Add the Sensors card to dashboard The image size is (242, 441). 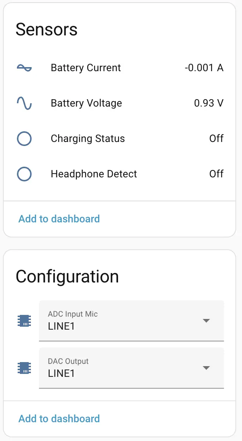coord(59,219)
